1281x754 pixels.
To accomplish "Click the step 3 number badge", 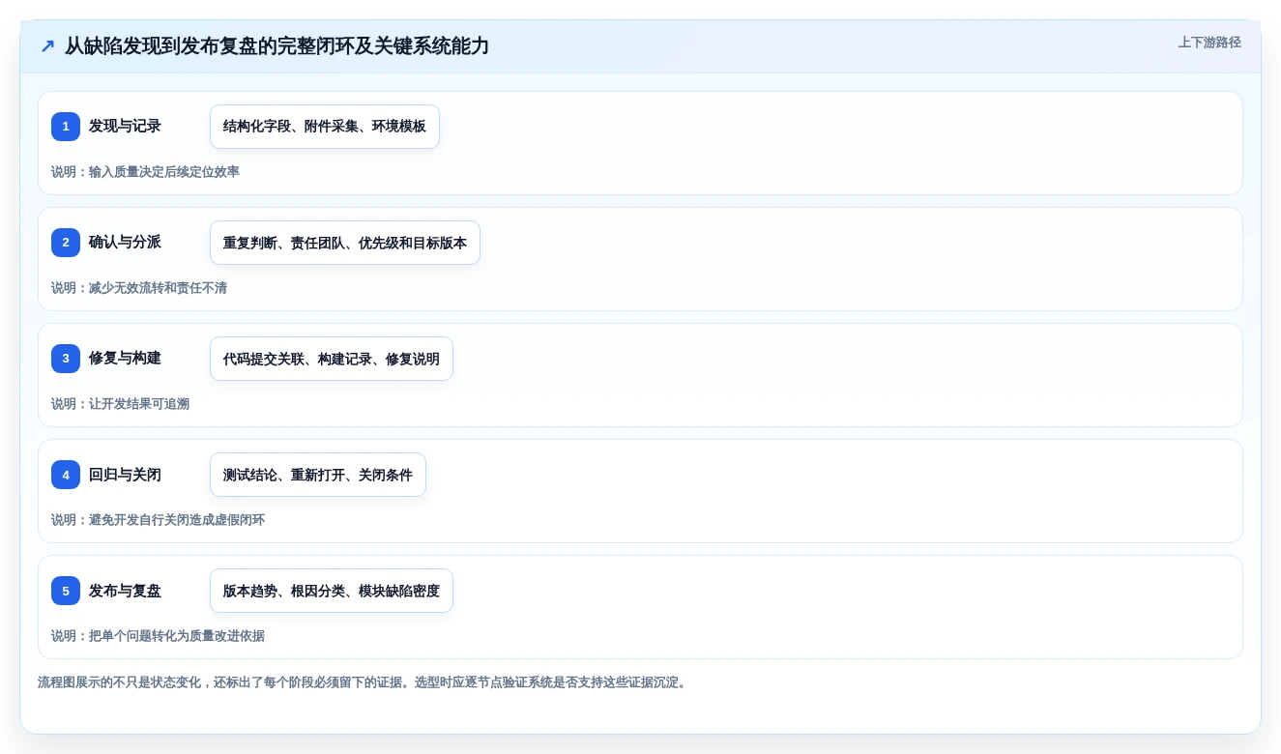I will (66, 359).
